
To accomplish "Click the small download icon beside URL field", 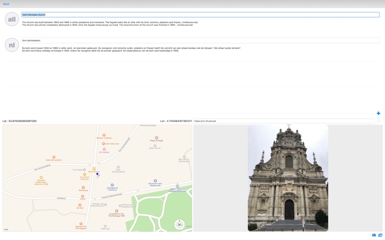I will 378,121.
